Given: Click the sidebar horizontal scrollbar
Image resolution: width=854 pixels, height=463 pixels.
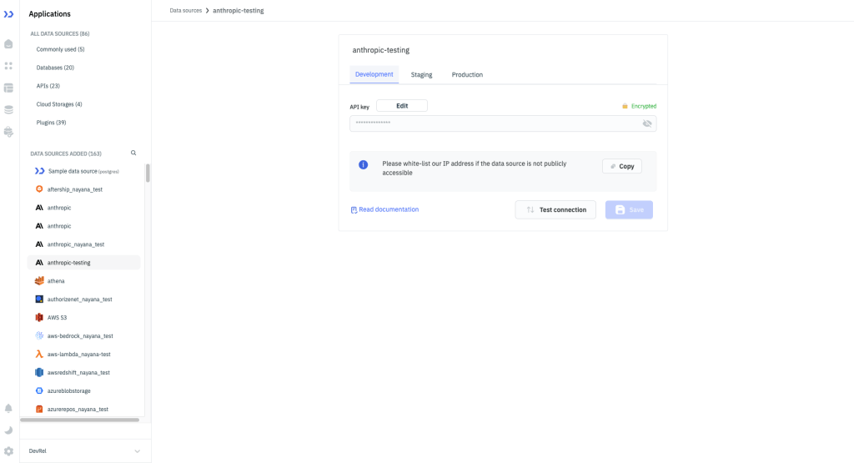Looking at the screenshot, I should coord(79,420).
